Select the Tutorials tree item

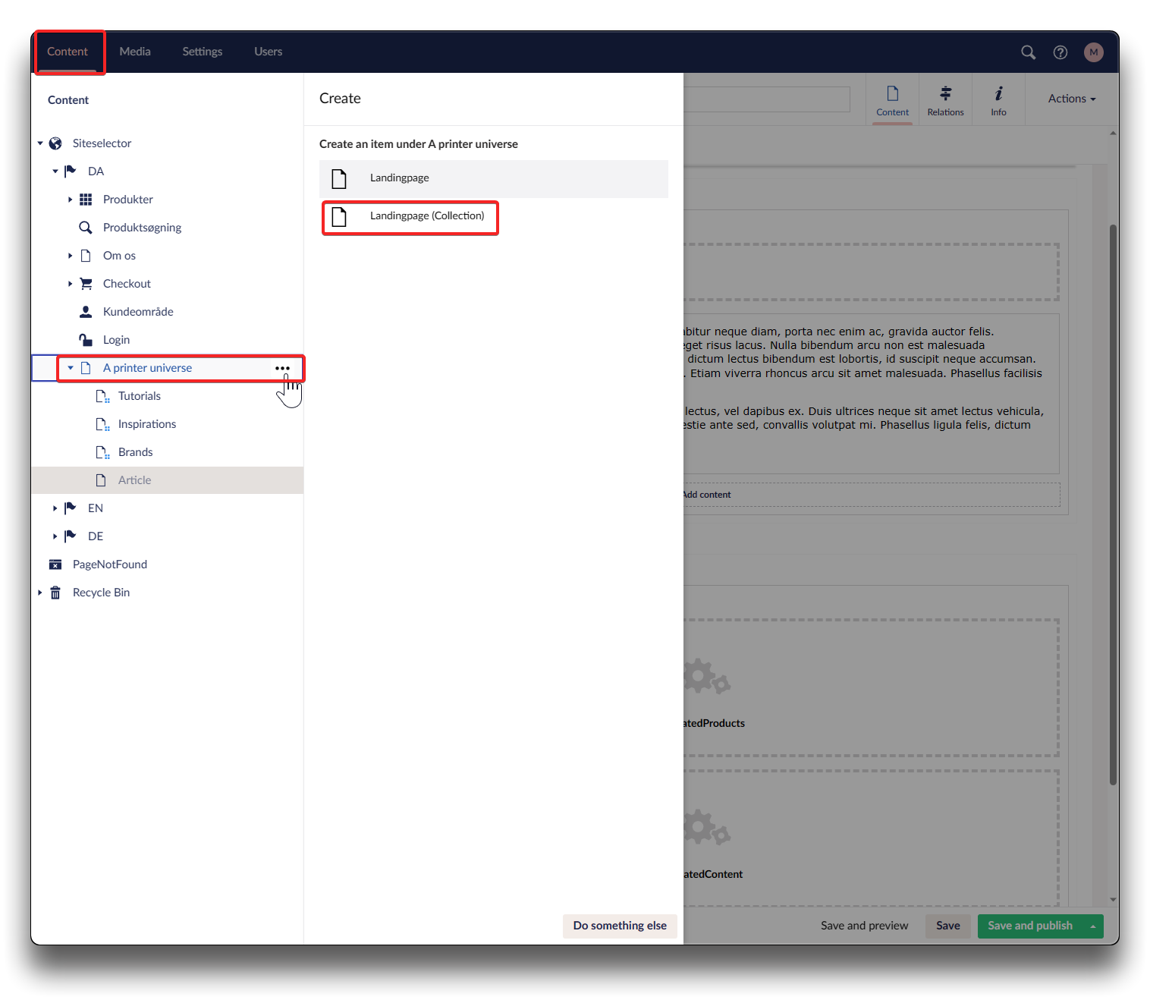pos(140,396)
